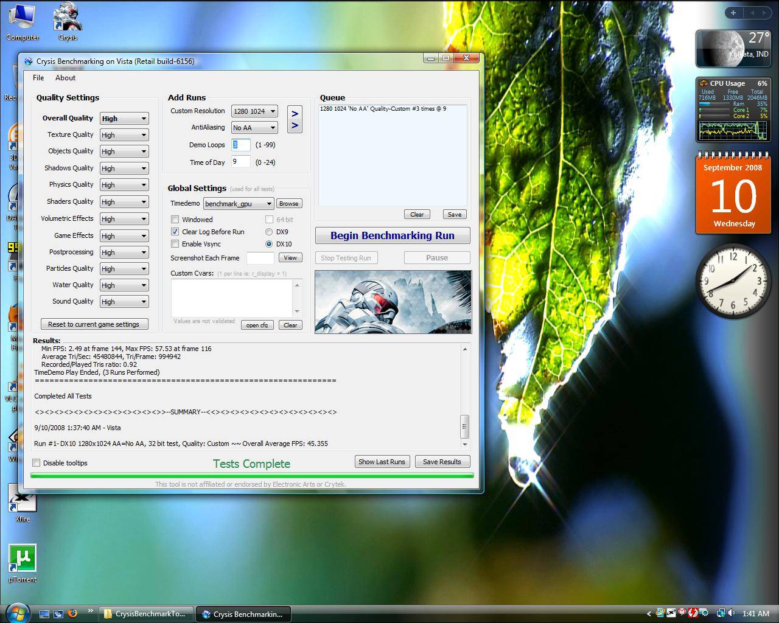779x623 pixels.
Task: Click the weather gadget showing Kolkata
Action: [733, 48]
